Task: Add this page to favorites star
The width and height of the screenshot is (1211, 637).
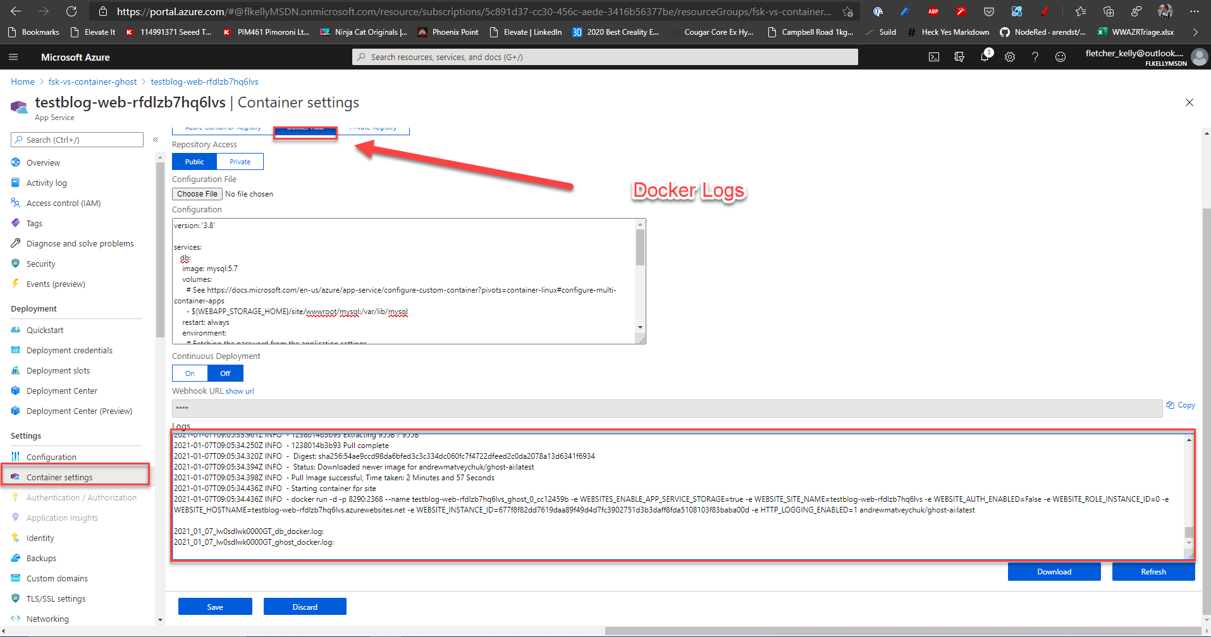Action: (847, 11)
